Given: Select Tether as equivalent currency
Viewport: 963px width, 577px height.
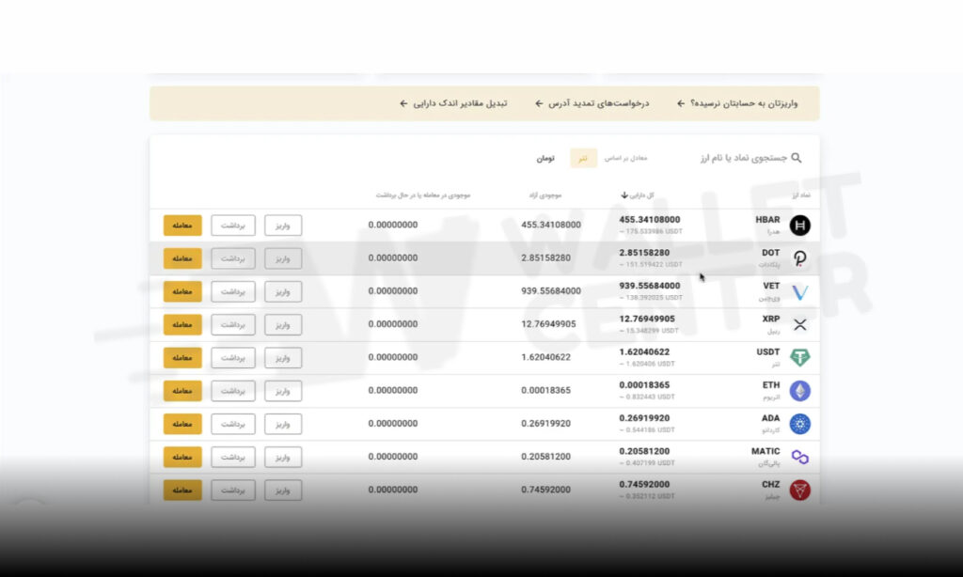Looking at the screenshot, I should pos(583,159).
